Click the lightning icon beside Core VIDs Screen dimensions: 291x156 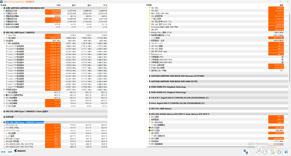7,35
